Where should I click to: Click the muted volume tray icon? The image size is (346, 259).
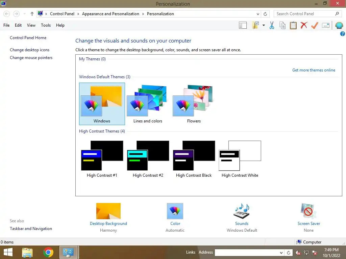click(298, 253)
